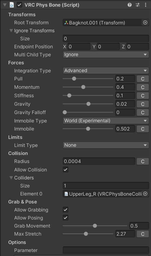The image size is (151, 256).
Task: Open the component help reference icon
Action: click(x=130, y=5)
